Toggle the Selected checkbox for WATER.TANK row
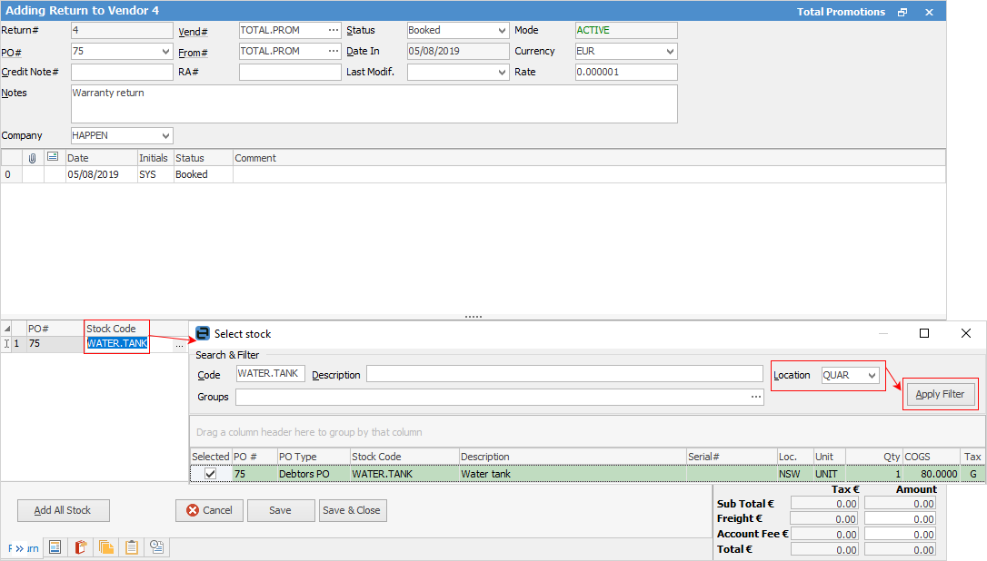 pyautogui.click(x=211, y=474)
